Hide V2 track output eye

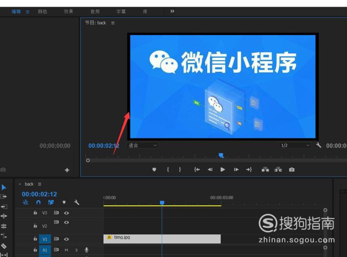[x=66, y=222]
